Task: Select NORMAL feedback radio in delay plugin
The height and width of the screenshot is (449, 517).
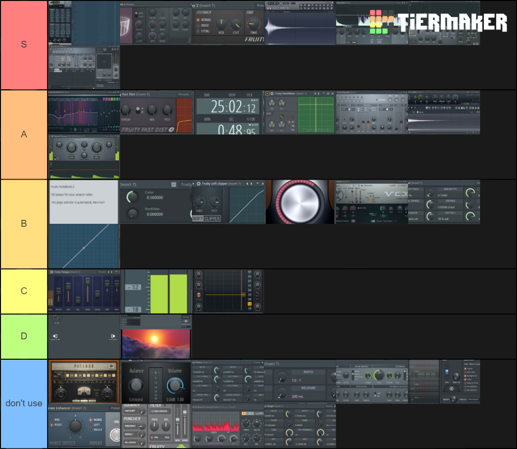Action: pyautogui.click(x=198, y=20)
